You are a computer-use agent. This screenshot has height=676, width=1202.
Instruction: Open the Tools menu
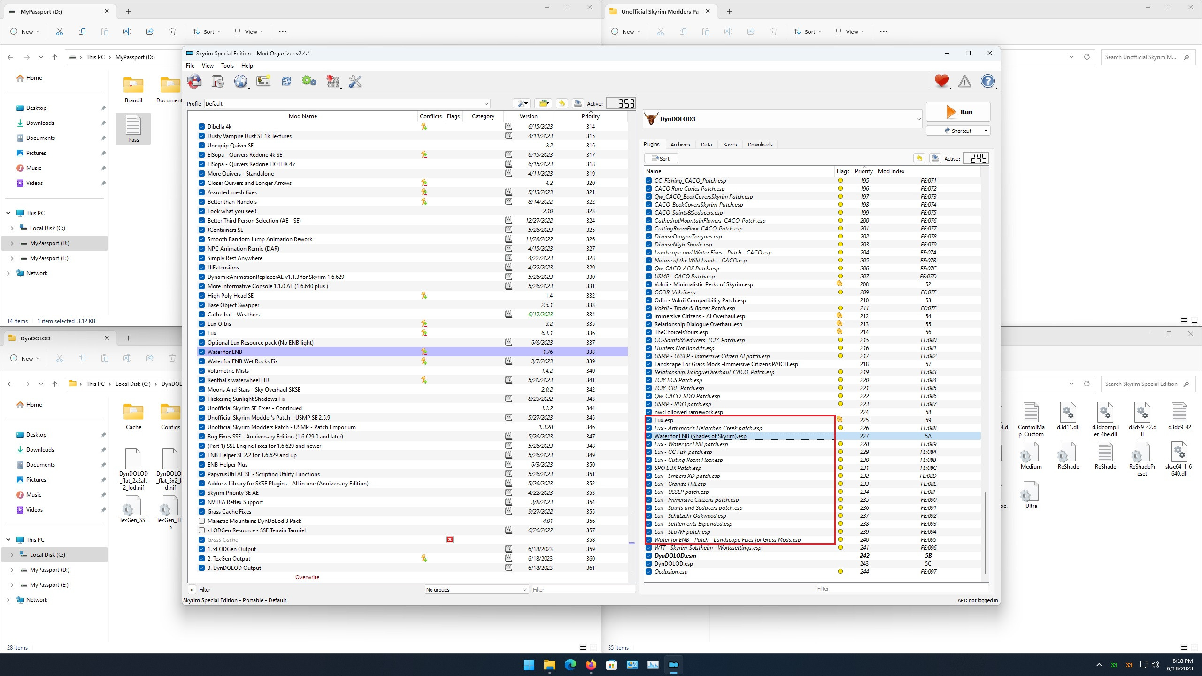coord(227,66)
